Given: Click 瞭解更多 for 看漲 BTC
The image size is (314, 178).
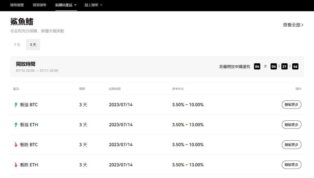Looking at the screenshot, I should click(x=291, y=105).
